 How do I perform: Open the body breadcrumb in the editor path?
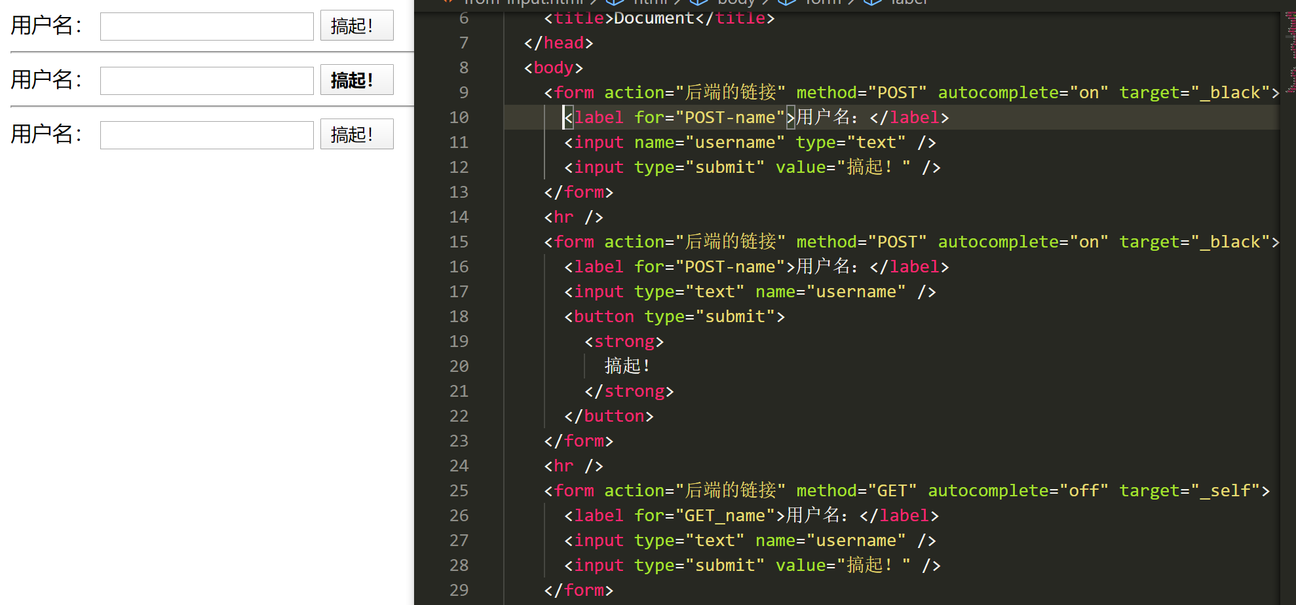click(728, 2)
